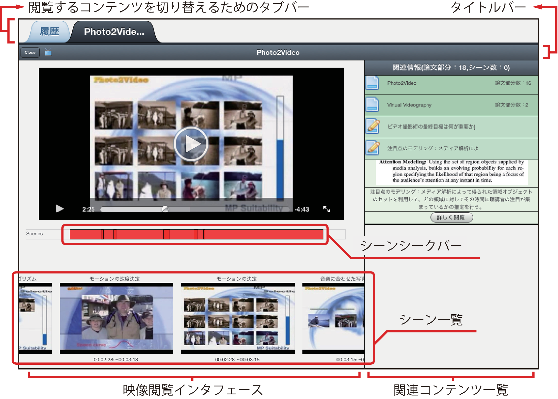Open the モーションの速度決定 scene thumbnail
The image size is (558, 399).
click(x=117, y=318)
